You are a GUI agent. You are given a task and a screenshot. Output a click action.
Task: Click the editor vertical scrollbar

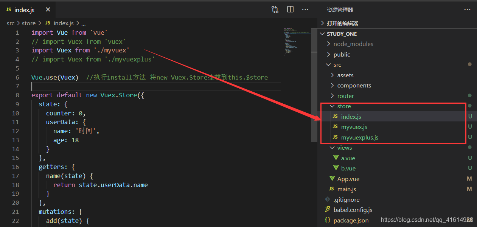[x=314, y=85]
